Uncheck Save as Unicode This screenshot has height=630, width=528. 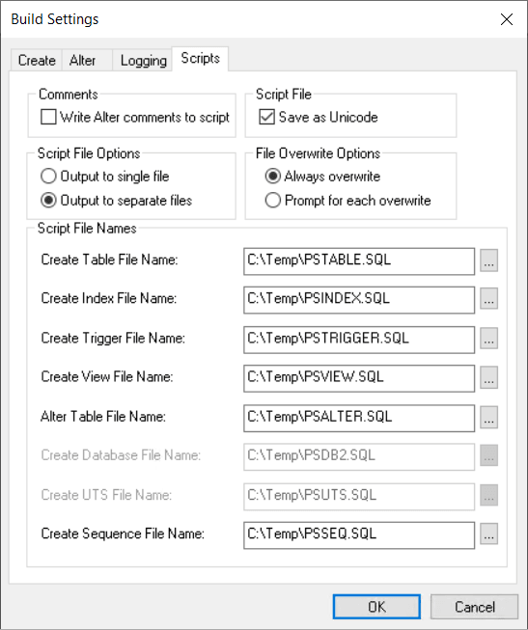tap(319, 118)
